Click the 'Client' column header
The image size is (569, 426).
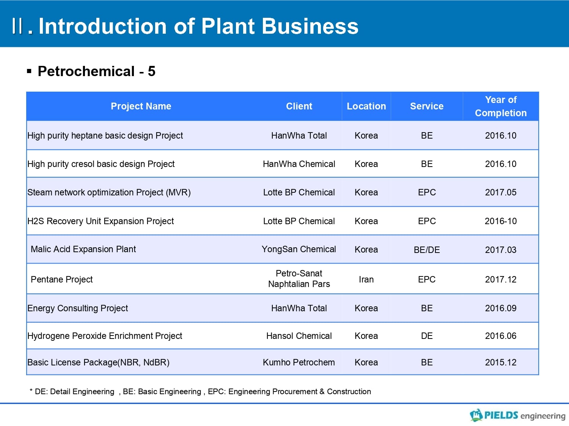pos(299,106)
